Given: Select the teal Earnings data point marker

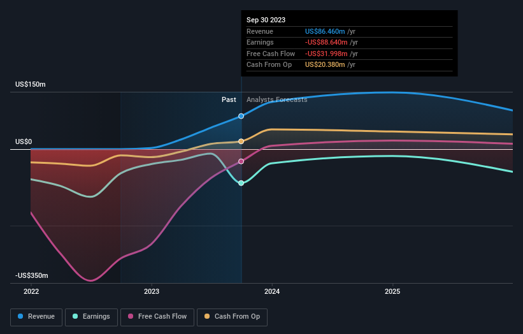Looking at the screenshot, I should (x=241, y=183).
